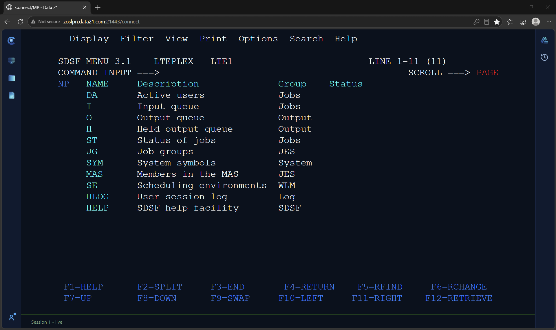This screenshot has height=330, width=556.
Task: Click the password key icon in address bar
Action: (476, 22)
